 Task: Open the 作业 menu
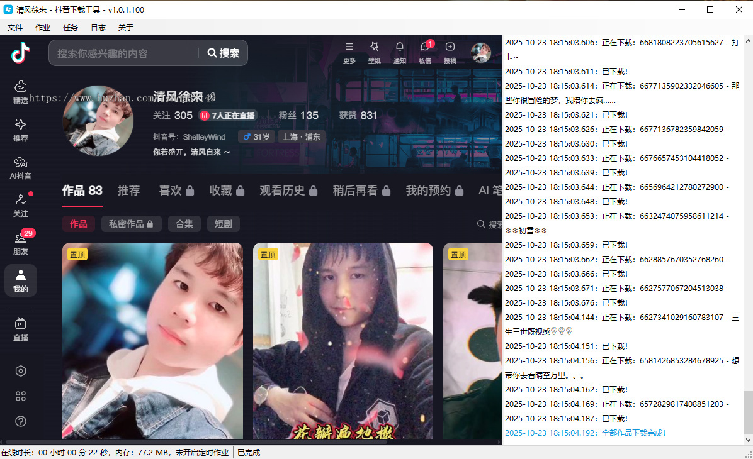click(x=43, y=27)
